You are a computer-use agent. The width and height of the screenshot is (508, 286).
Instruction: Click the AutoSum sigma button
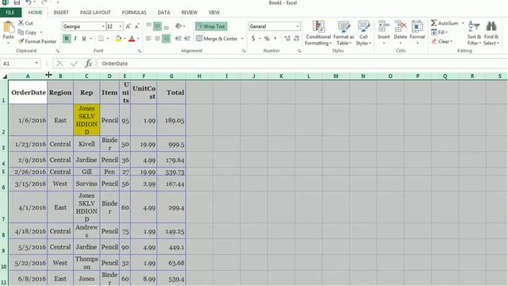(x=444, y=23)
